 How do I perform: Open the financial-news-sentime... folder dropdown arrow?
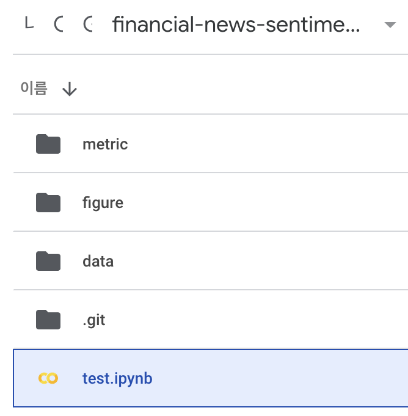point(390,25)
